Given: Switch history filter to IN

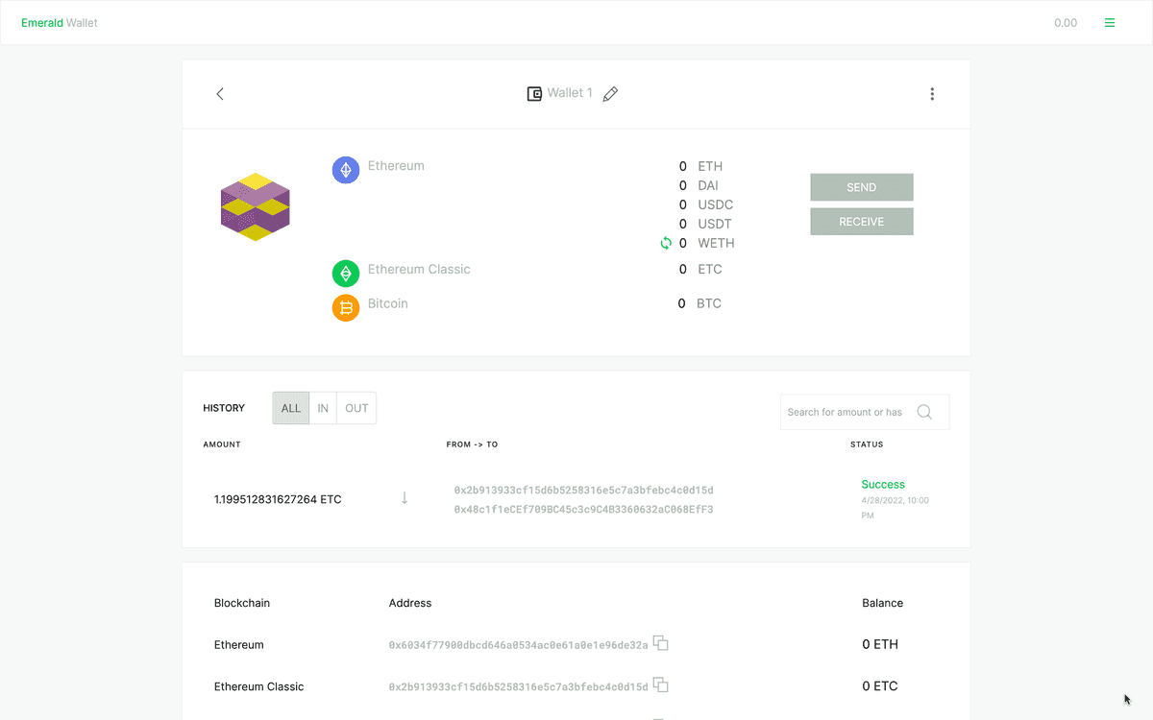Looking at the screenshot, I should (x=323, y=407).
